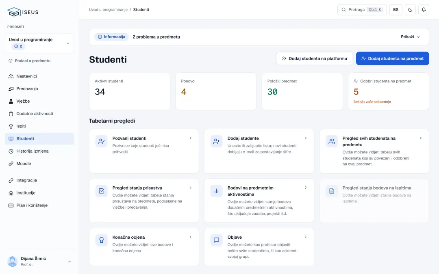Click the Tabelarni pregledi heading
Image resolution: width=439 pixels, height=274 pixels.
pos(112,121)
